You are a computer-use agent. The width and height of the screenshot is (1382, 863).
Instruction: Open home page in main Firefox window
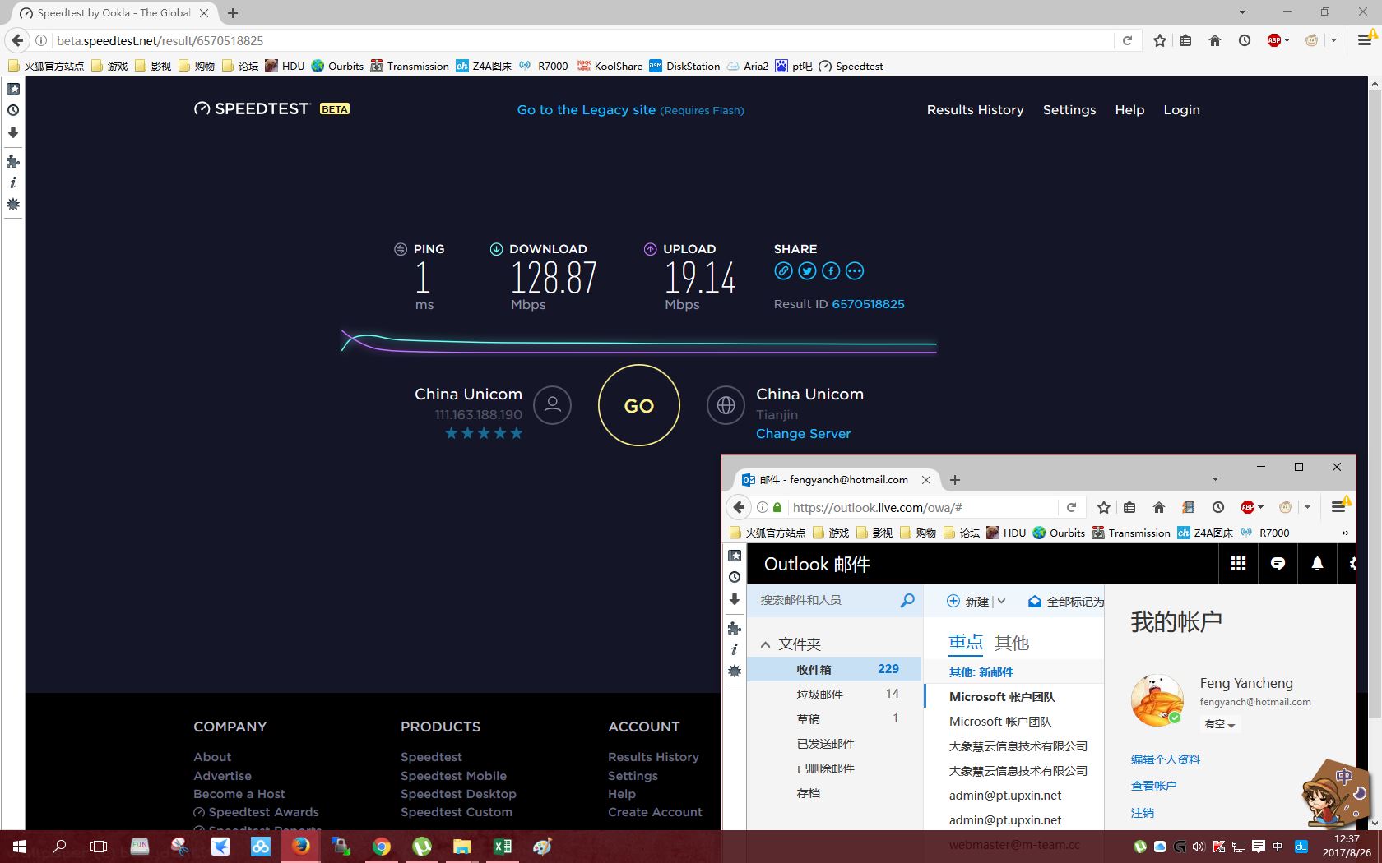(1214, 40)
